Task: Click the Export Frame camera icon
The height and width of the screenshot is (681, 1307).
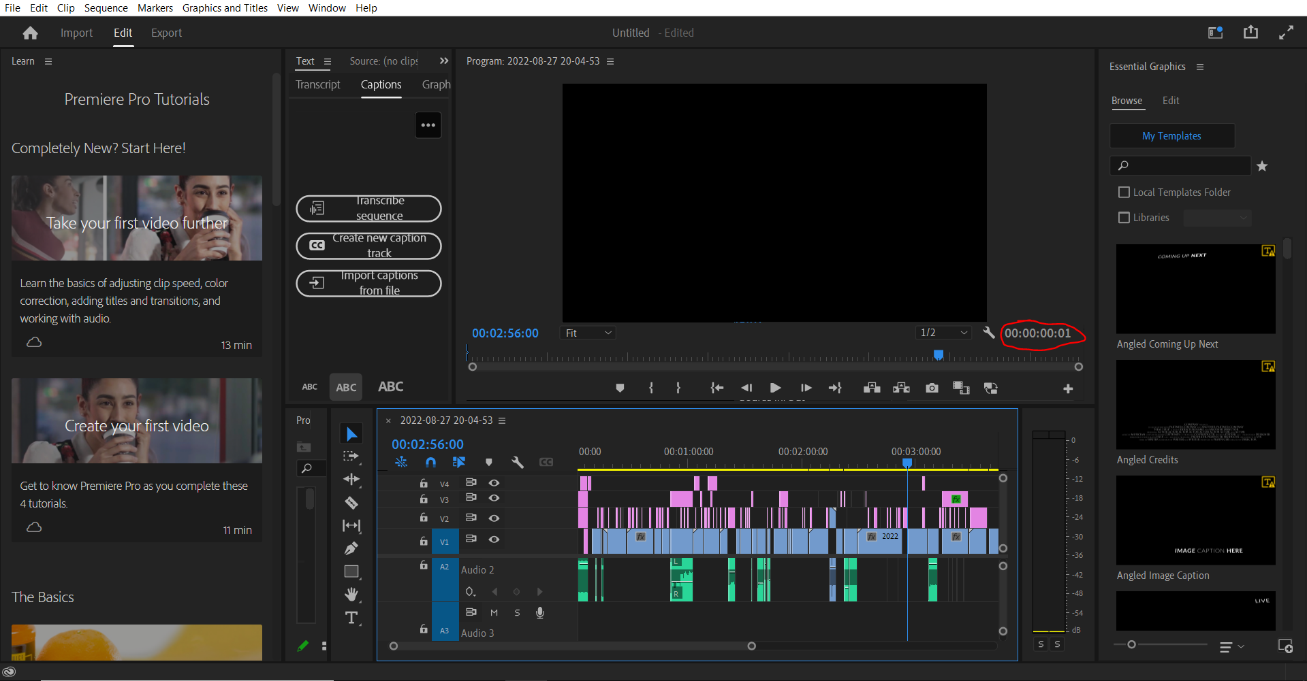Action: (x=932, y=388)
